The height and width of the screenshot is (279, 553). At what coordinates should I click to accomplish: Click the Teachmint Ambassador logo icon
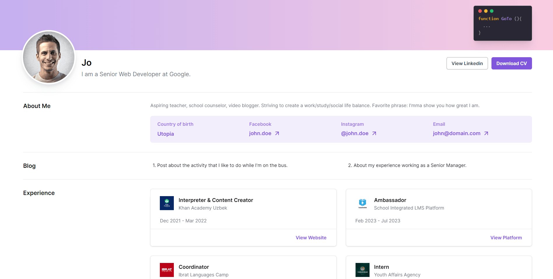363,203
